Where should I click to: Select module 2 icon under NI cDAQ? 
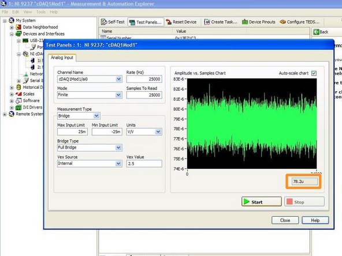(32, 67)
